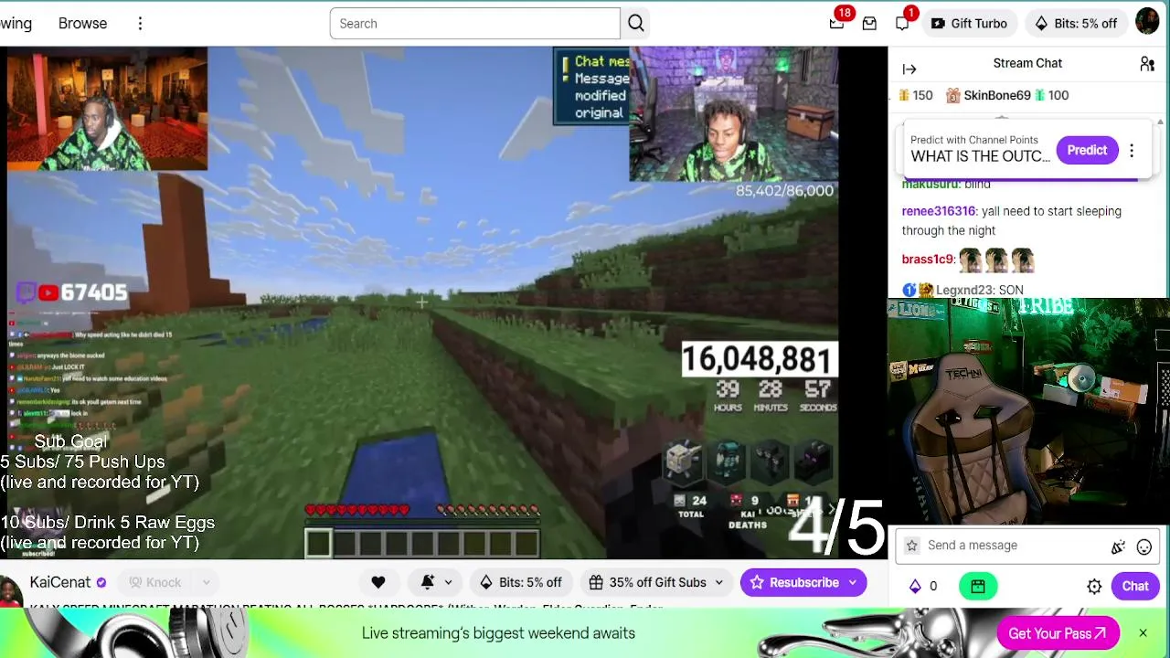Screen dimensions: 1170x658
Task: Open the speech bubble icon with the 1 badge
Action: click(x=902, y=24)
